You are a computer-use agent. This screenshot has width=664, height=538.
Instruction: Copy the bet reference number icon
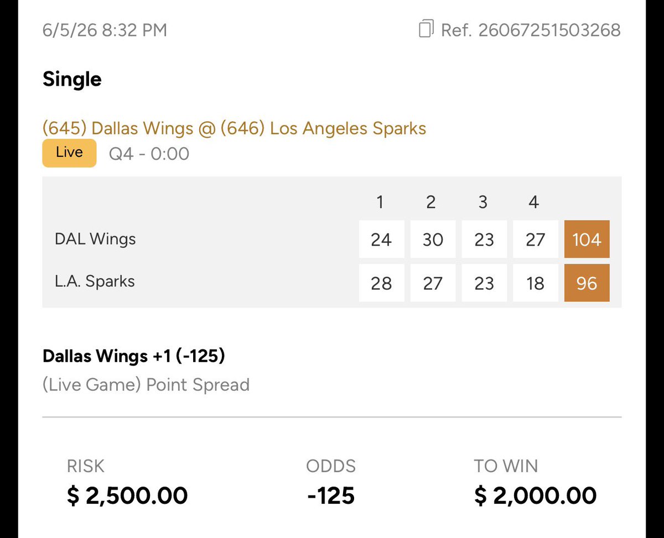pyautogui.click(x=426, y=29)
